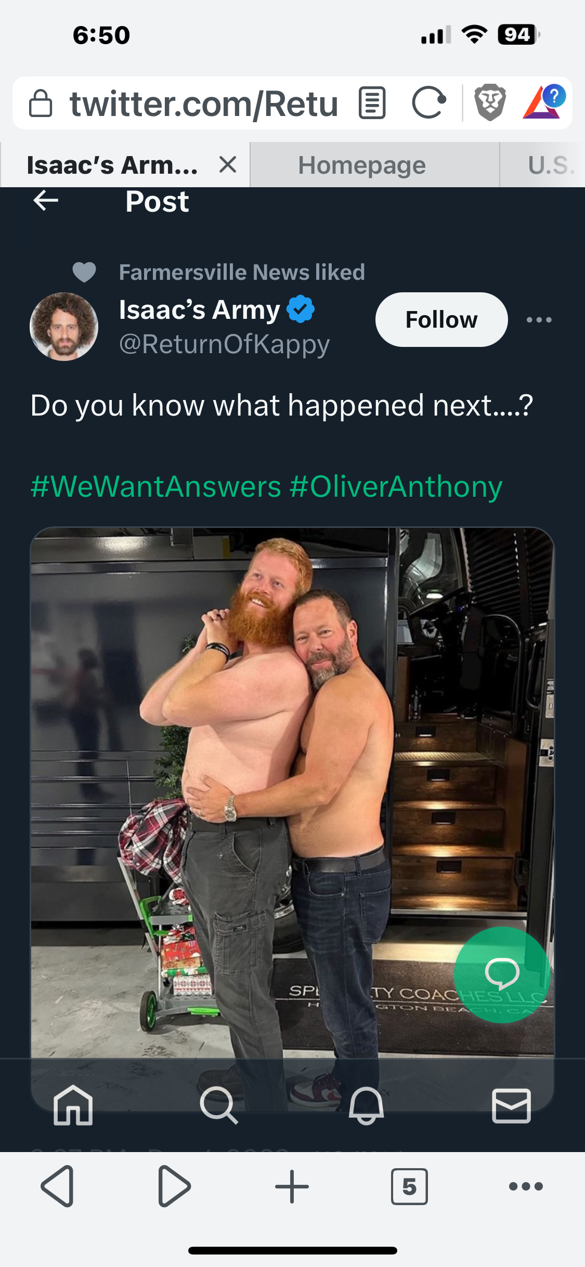Open Twitter Home tab icon
Screen dimensions: 585x1267
pos(73,1105)
